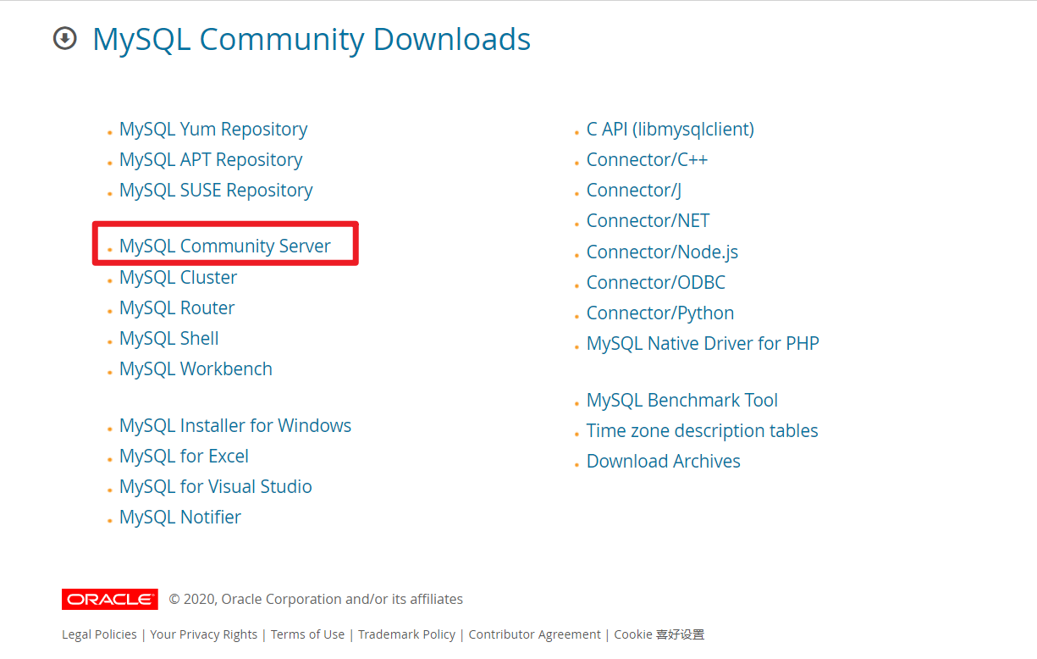Open MySQL Installer for Windows
This screenshot has height=659, width=1037.
click(x=235, y=426)
